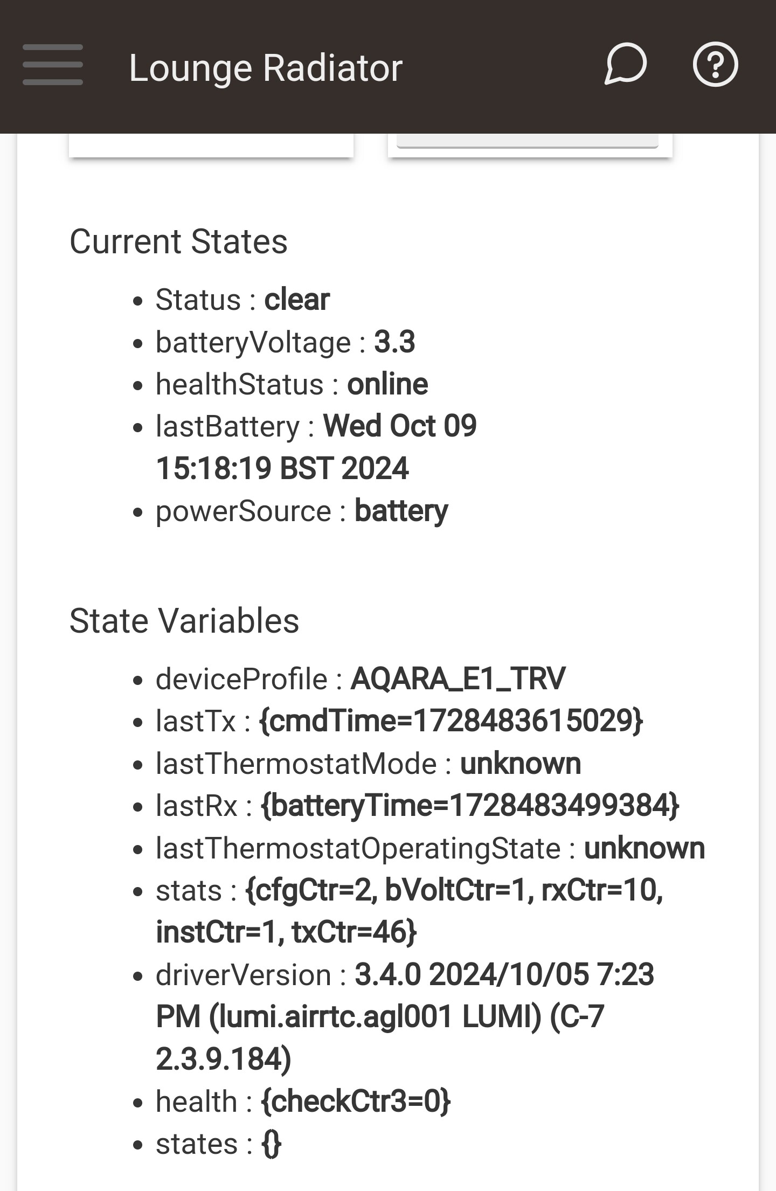The width and height of the screenshot is (776, 1191).
Task: Open the hamburger navigation menu
Action: click(x=53, y=65)
